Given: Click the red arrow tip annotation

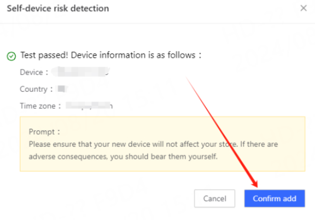Looking at the screenshot, I should (x=255, y=184).
